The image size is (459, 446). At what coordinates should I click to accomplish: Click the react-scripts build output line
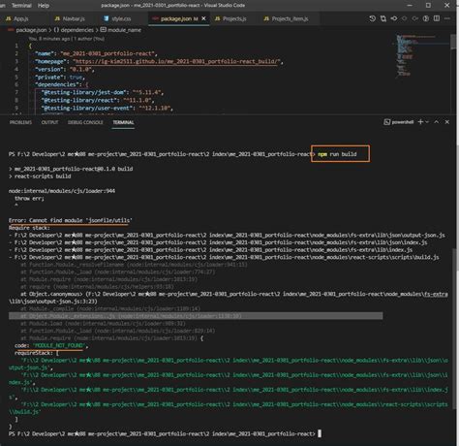[x=40, y=176]
